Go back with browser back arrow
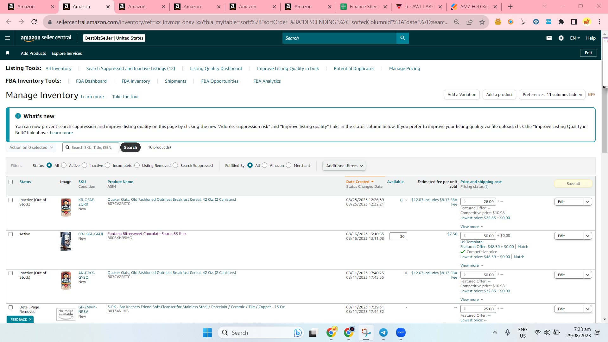 coord(9,22)
